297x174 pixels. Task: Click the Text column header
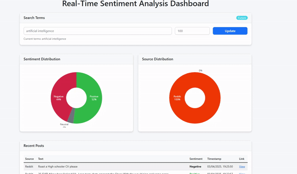(x=41, y=159)
